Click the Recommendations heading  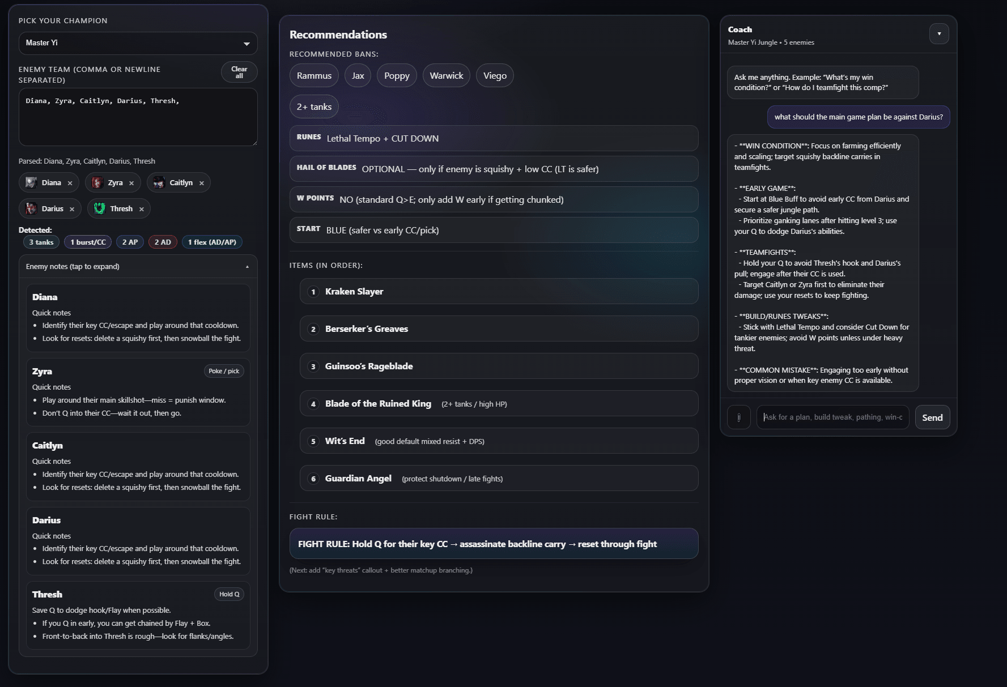(x=338, y=35)
